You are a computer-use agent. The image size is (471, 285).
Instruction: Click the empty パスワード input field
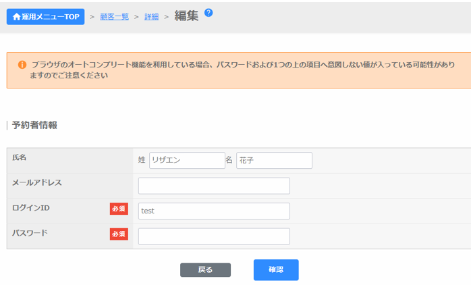[214, 236]
